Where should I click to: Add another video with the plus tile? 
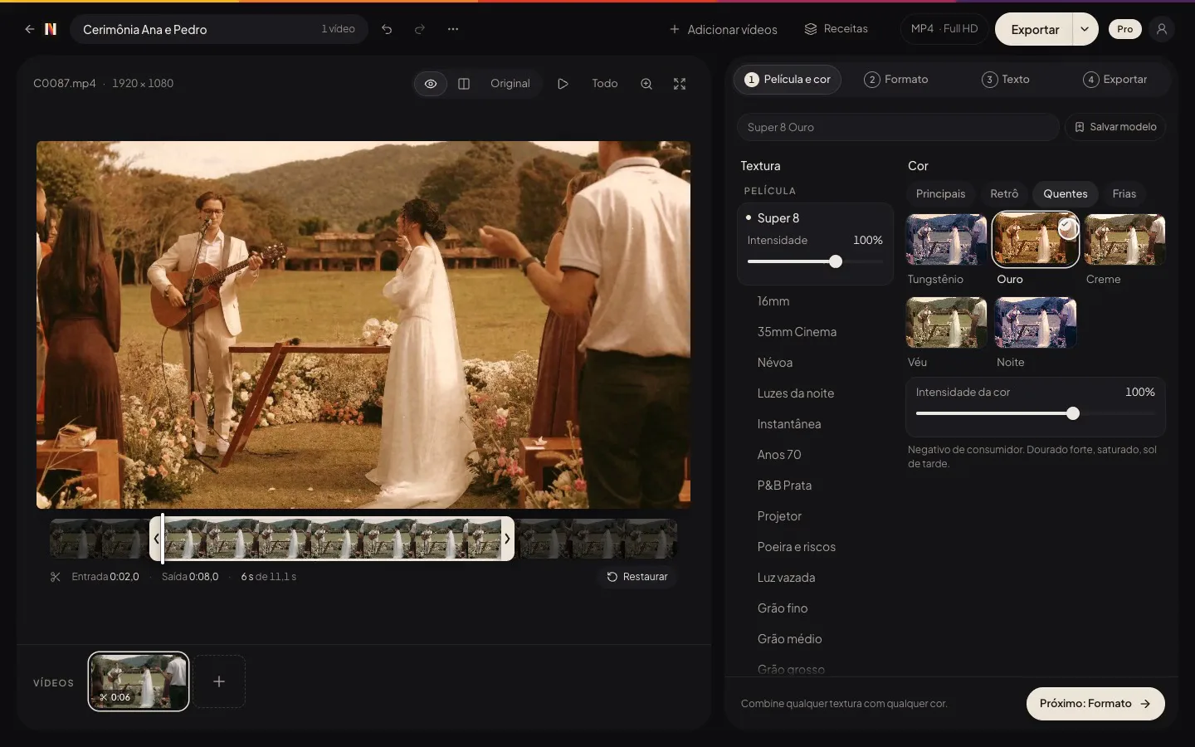pos(219,681)
